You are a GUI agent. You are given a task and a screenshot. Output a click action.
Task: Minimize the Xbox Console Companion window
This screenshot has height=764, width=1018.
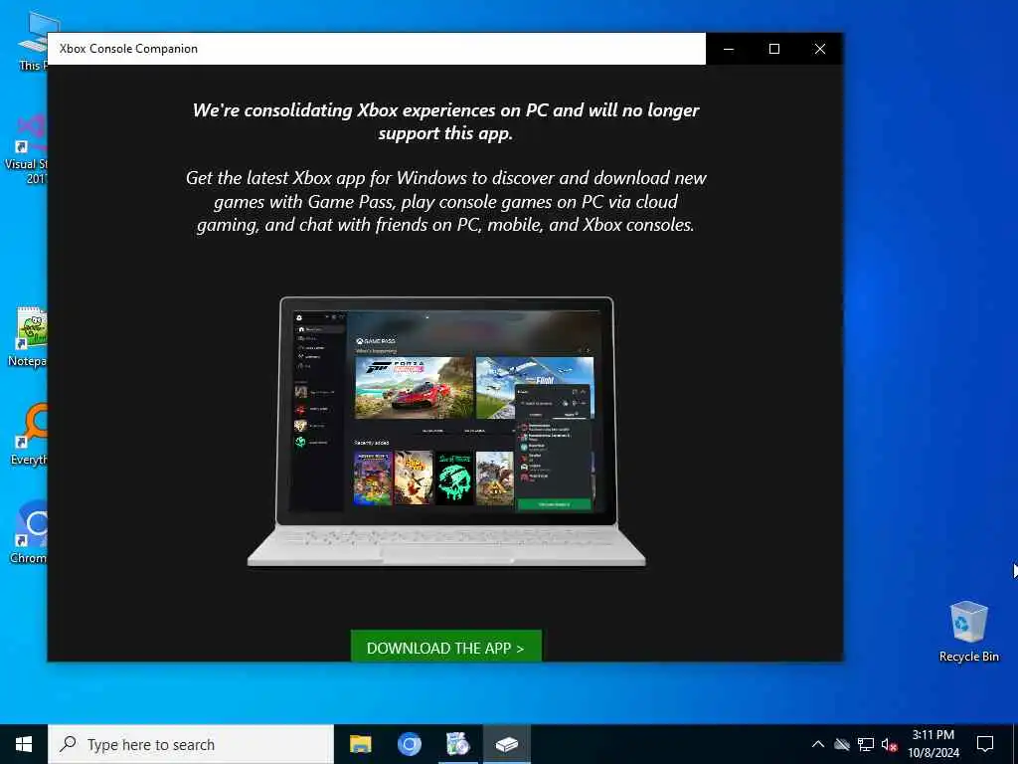(729, 49)
